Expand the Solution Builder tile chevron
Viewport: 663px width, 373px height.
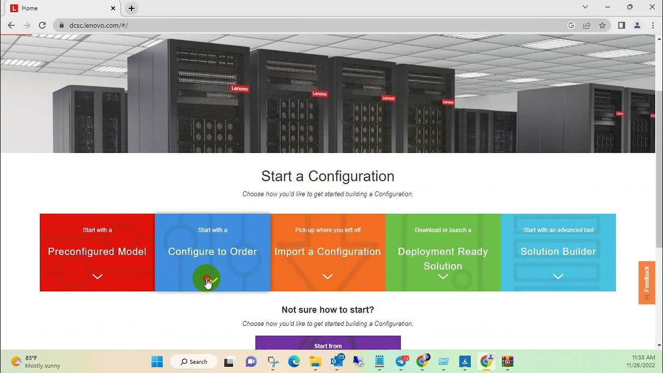click(x=558, y=277)
